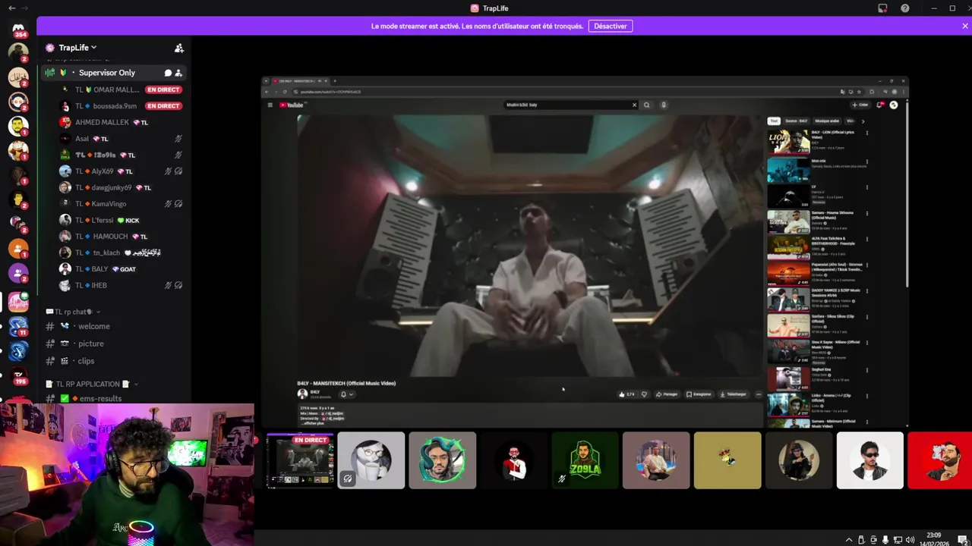
Task: Select Musique arabe filter chip
Action: (827, 121)
